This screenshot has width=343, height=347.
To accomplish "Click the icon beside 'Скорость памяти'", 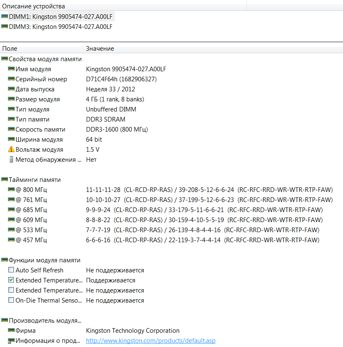I will [11, 129].
